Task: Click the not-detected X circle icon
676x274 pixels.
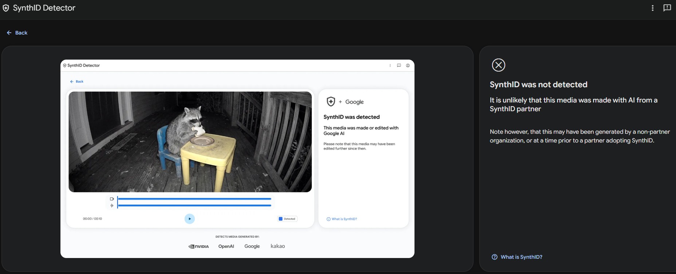Action: point(499,65)
